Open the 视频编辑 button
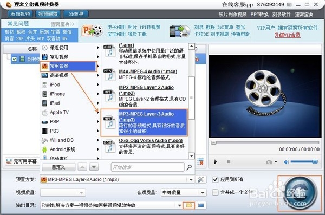The image size is (325, 215). [48, 14]
